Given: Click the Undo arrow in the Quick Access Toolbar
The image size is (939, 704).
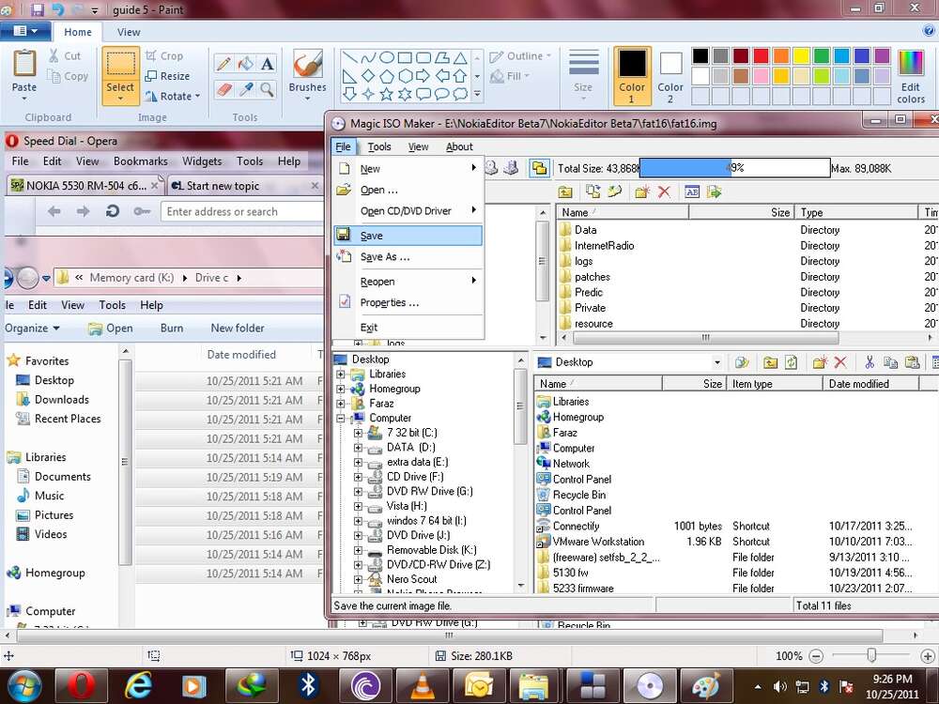Looking at the screenshot, I should coord(58,9).
